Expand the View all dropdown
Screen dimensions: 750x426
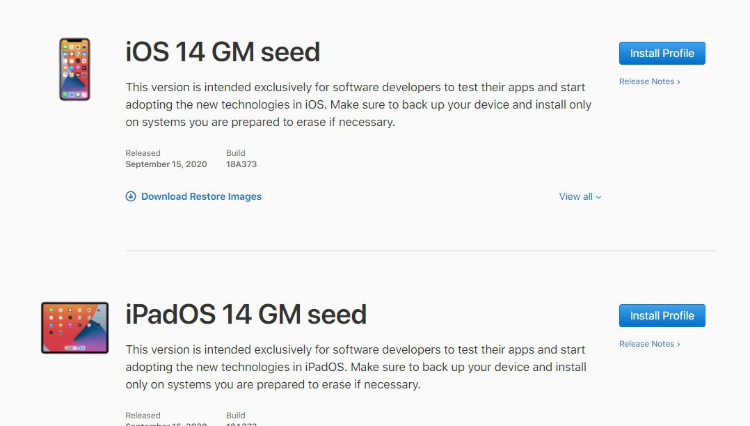[580, 197]
